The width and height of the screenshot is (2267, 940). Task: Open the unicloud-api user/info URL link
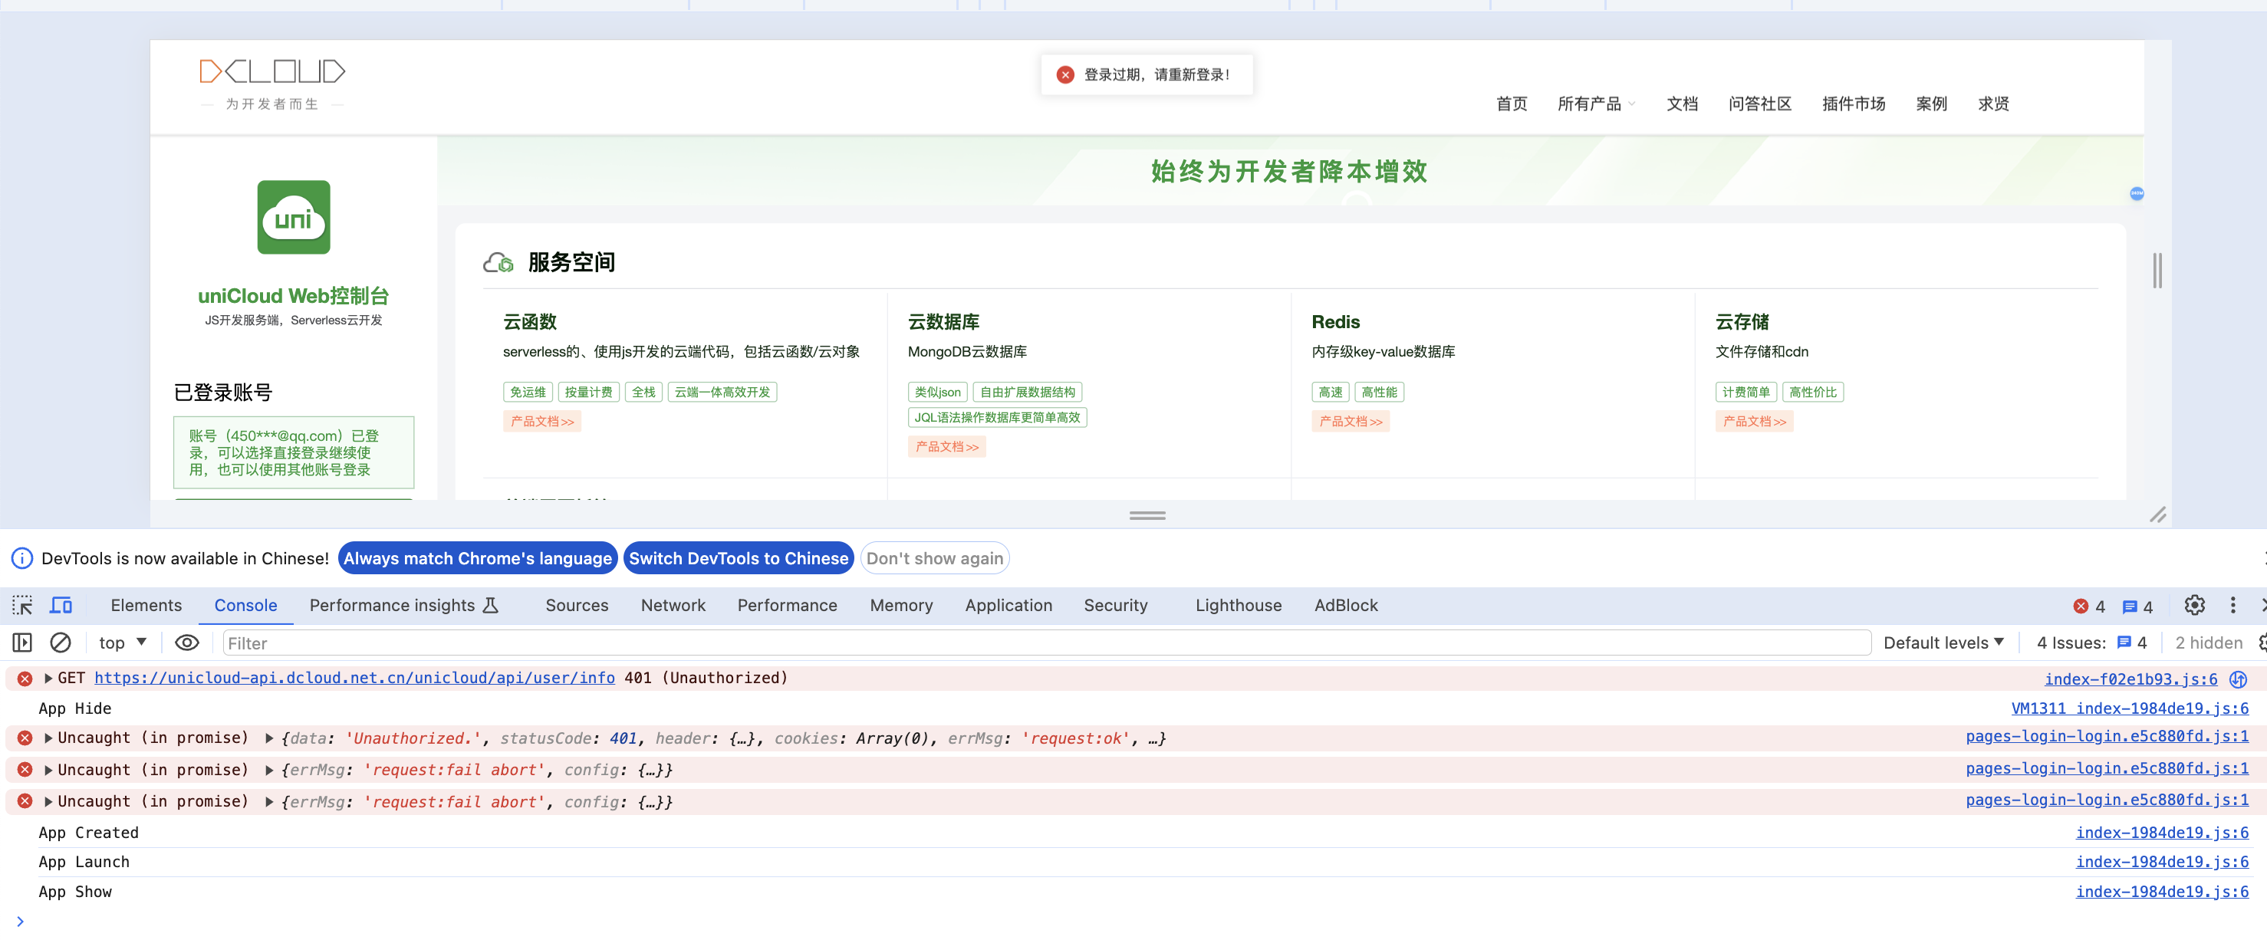pos(354,679)
